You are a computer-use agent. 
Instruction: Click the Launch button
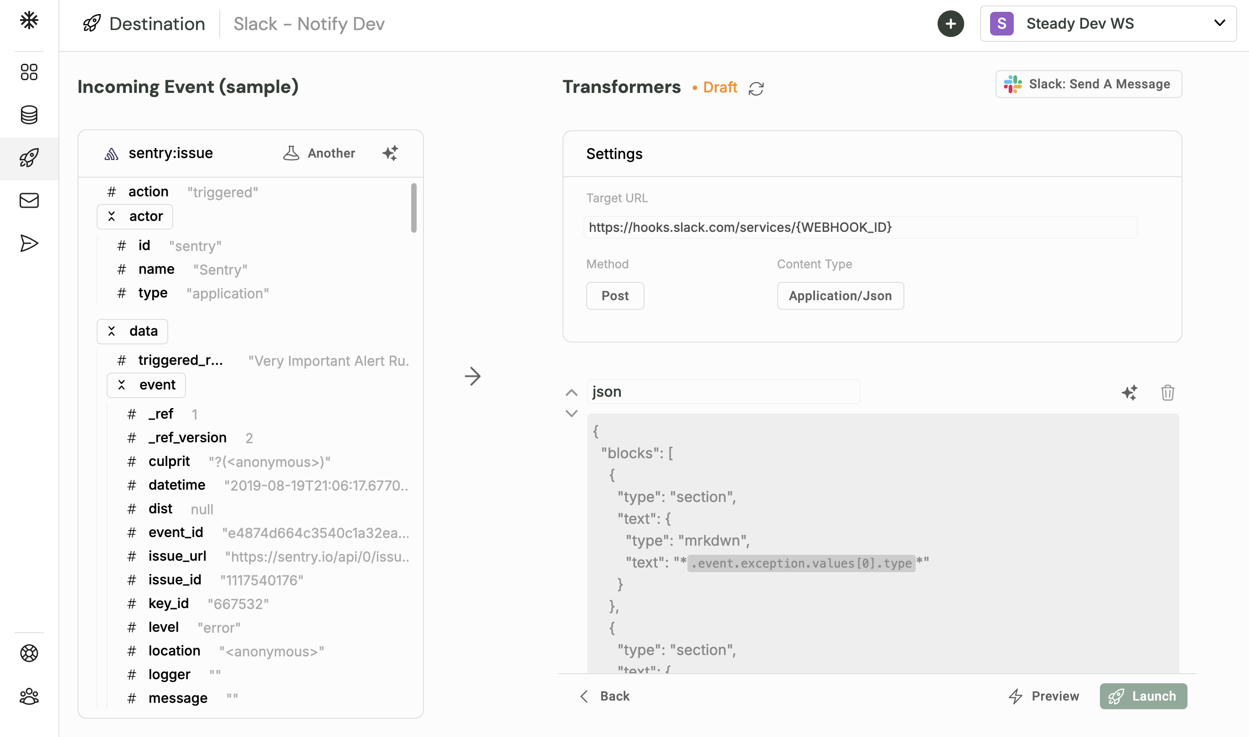pyautogui.click(x=1143, y=696)
